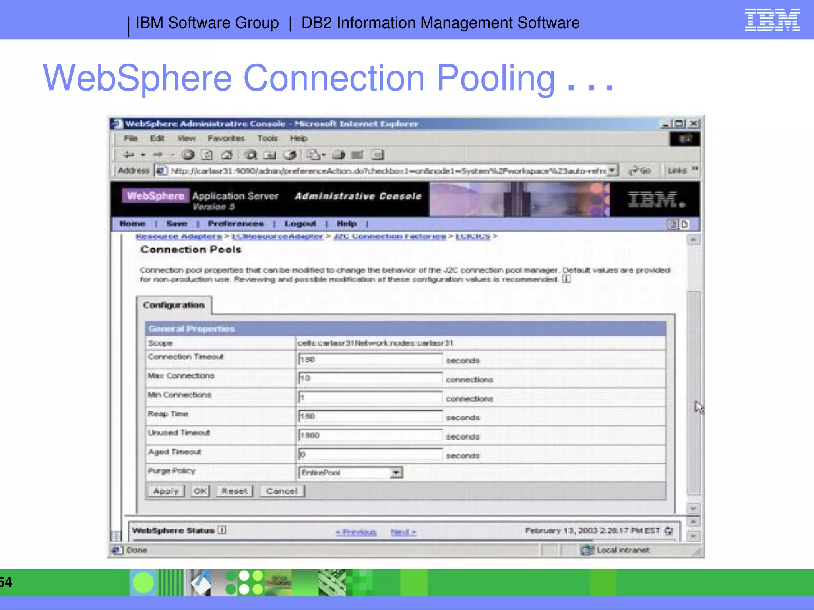This screenshot has height=610, width=814.
Task: Click the browser Forward arrow button
Action: click(x=158, y=154)
